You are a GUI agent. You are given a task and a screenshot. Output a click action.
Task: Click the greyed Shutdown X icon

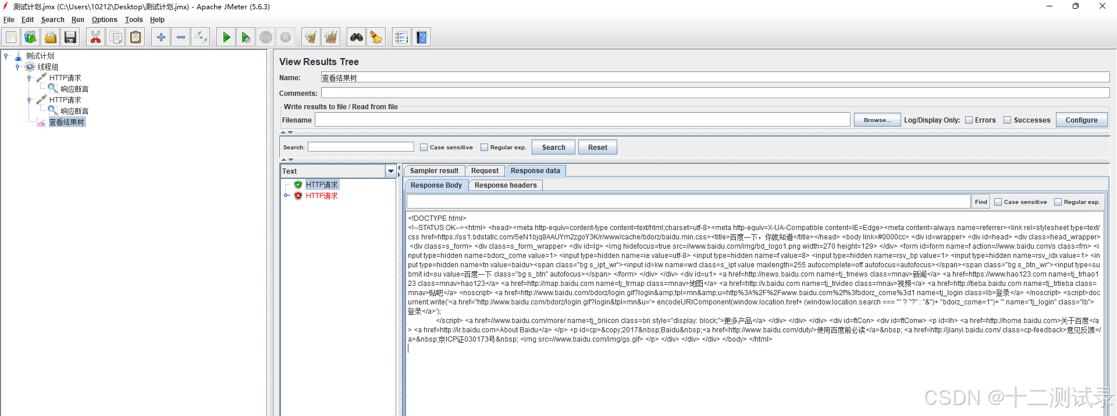tap(286, 37)
